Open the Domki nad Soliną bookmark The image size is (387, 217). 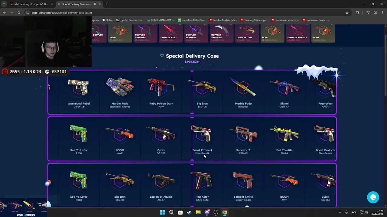point(316,20)
